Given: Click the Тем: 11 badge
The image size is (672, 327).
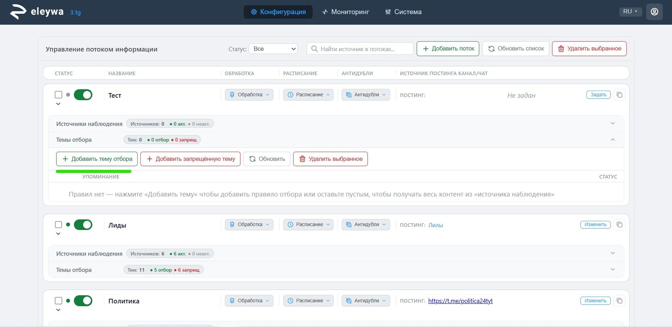Looking at the screenshot, I should (163, 270).
